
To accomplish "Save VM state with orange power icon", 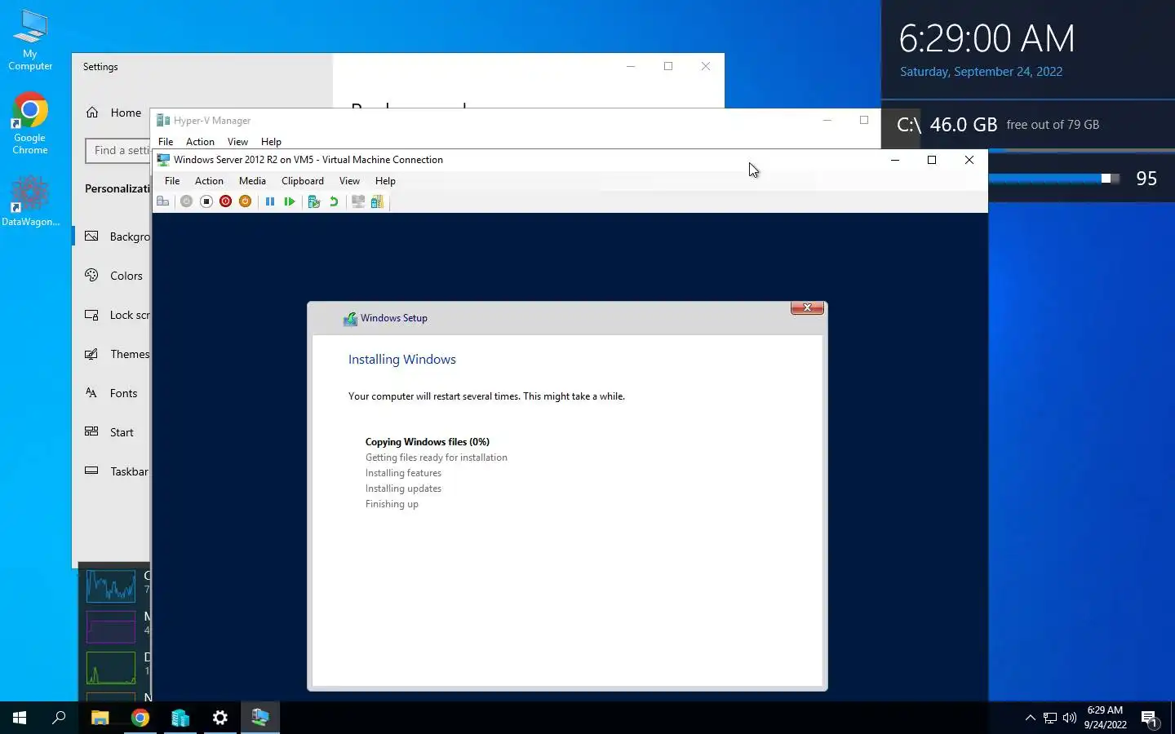I will (245, 201).
